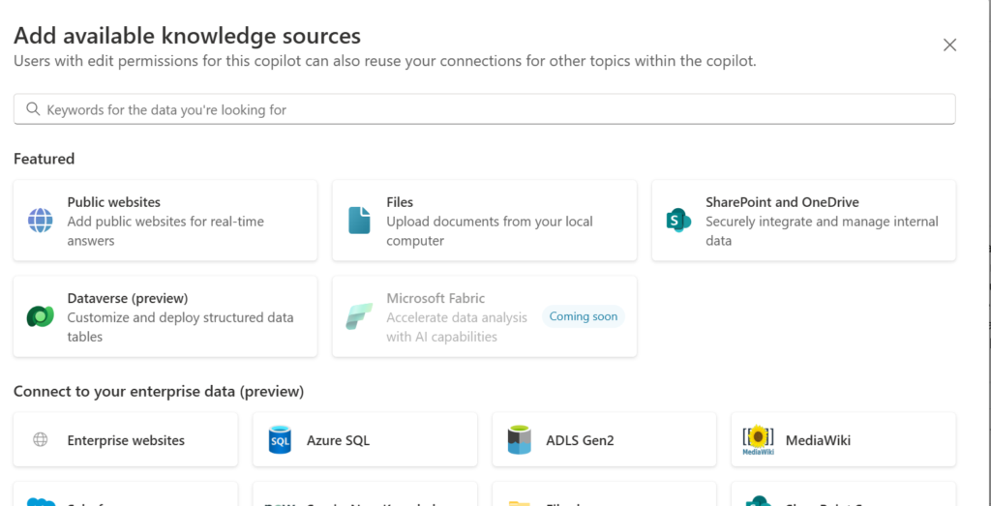The image size is (991, 506).
Task: Click "Upload documents from your local computer"
Action: tap(490, 231)
